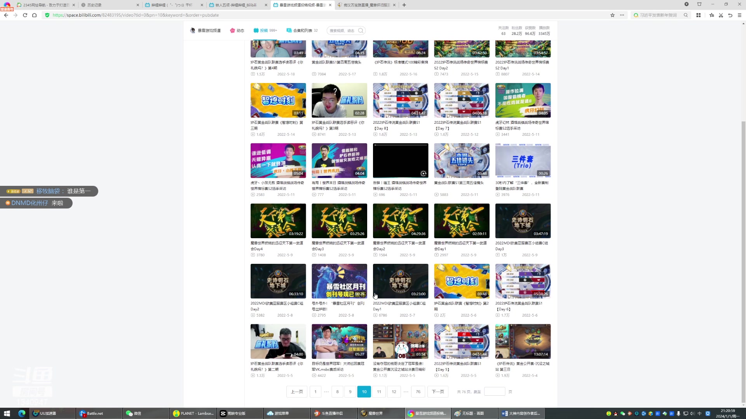Click the URL address field

pos(326,15)
